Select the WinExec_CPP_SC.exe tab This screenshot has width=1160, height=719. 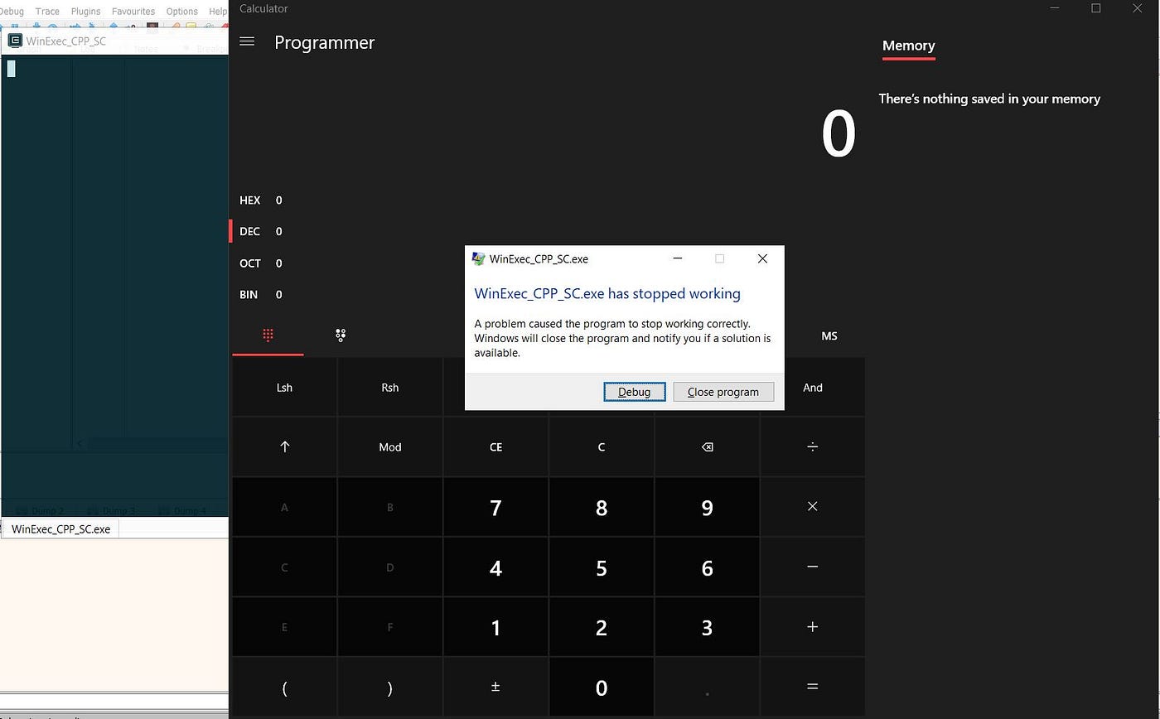pyautogui.click(x=61, y=528)
